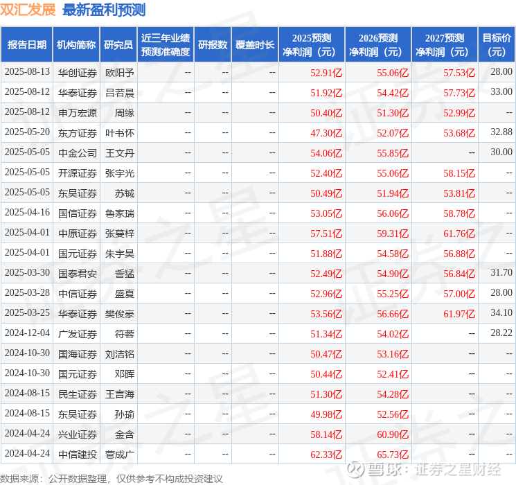Image resolution: width=516 pixels, height=485 pixels.
Task: Click analyst name 孙瑜
Action: coord(125,414)
